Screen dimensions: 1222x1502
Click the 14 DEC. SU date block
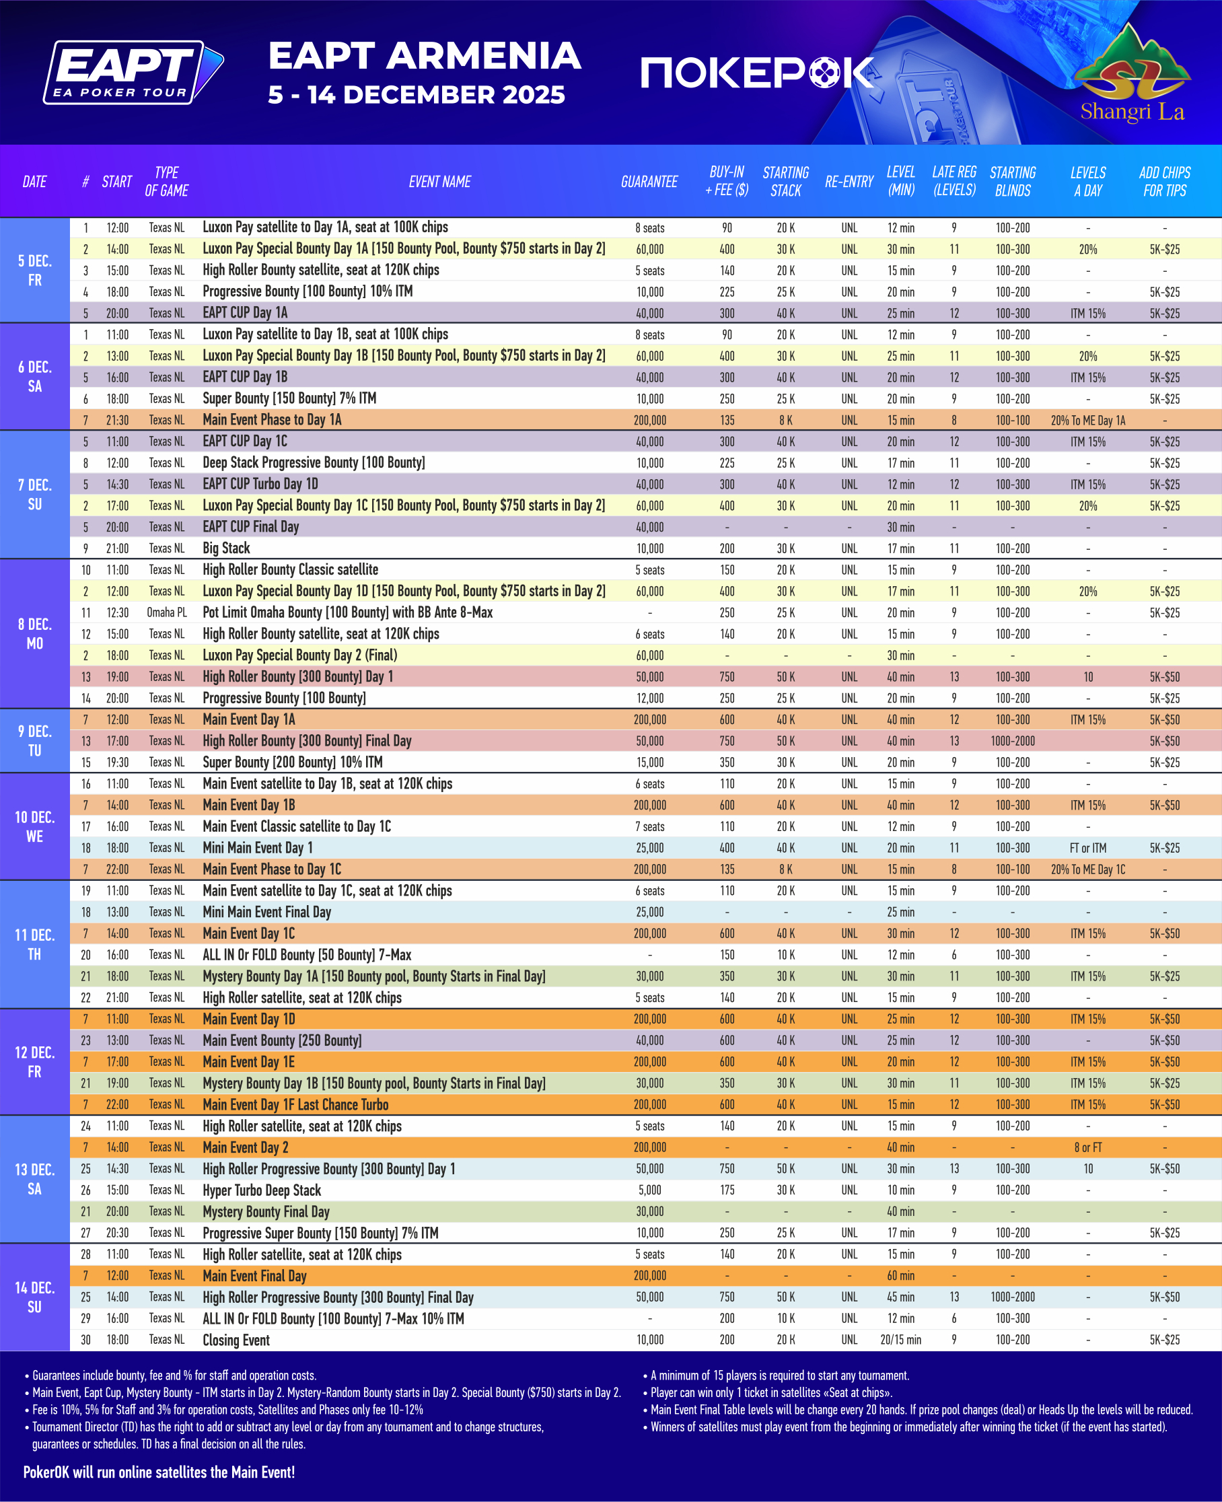tap(34, 1297)
